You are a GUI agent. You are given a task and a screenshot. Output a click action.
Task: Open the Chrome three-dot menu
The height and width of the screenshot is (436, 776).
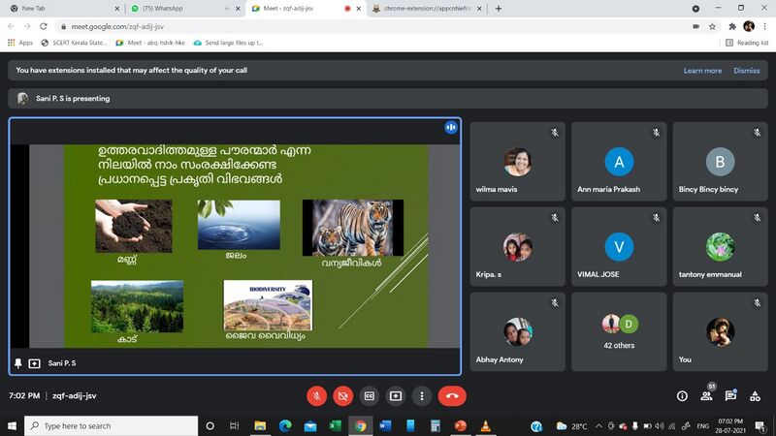point(765,26)
